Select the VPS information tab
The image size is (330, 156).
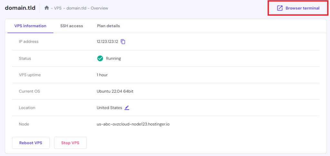coord(30,26)
